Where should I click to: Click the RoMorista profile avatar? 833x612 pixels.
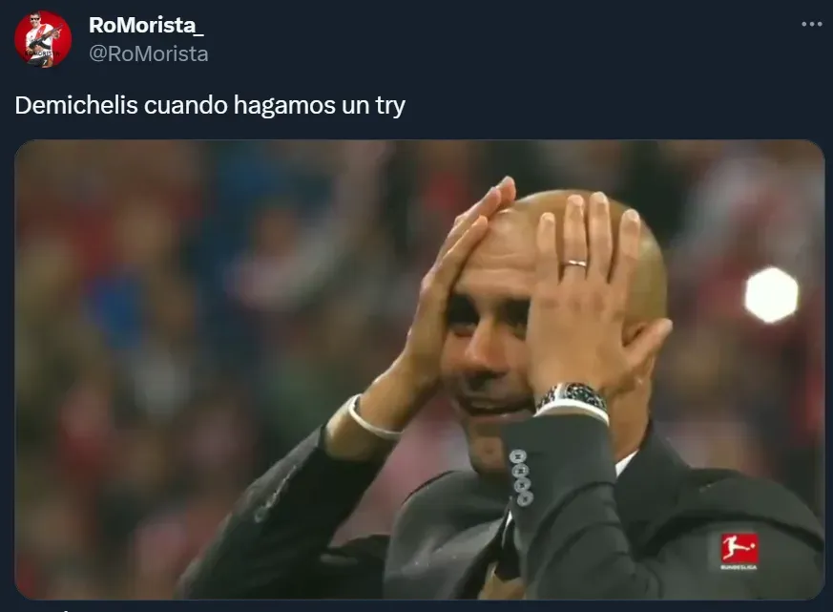click(43, 39)
